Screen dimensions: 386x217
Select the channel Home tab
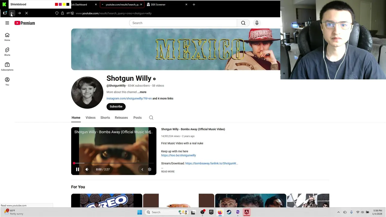pos(76,118)
